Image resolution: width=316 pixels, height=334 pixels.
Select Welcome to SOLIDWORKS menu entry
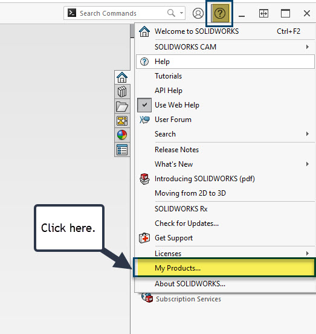click(x=225, y=31)
